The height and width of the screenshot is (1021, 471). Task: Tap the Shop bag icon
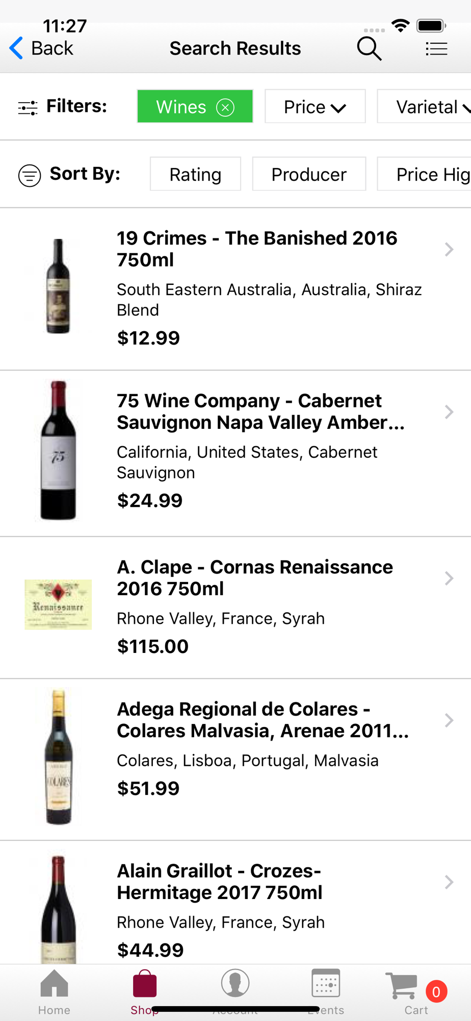145,985
